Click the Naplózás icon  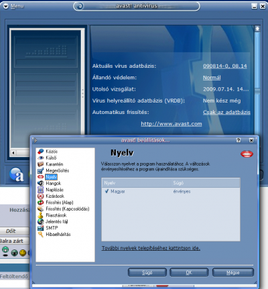tap(41, 190)
